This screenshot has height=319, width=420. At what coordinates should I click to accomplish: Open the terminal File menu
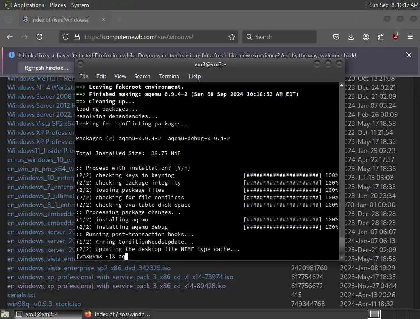[x=84, y=76]
